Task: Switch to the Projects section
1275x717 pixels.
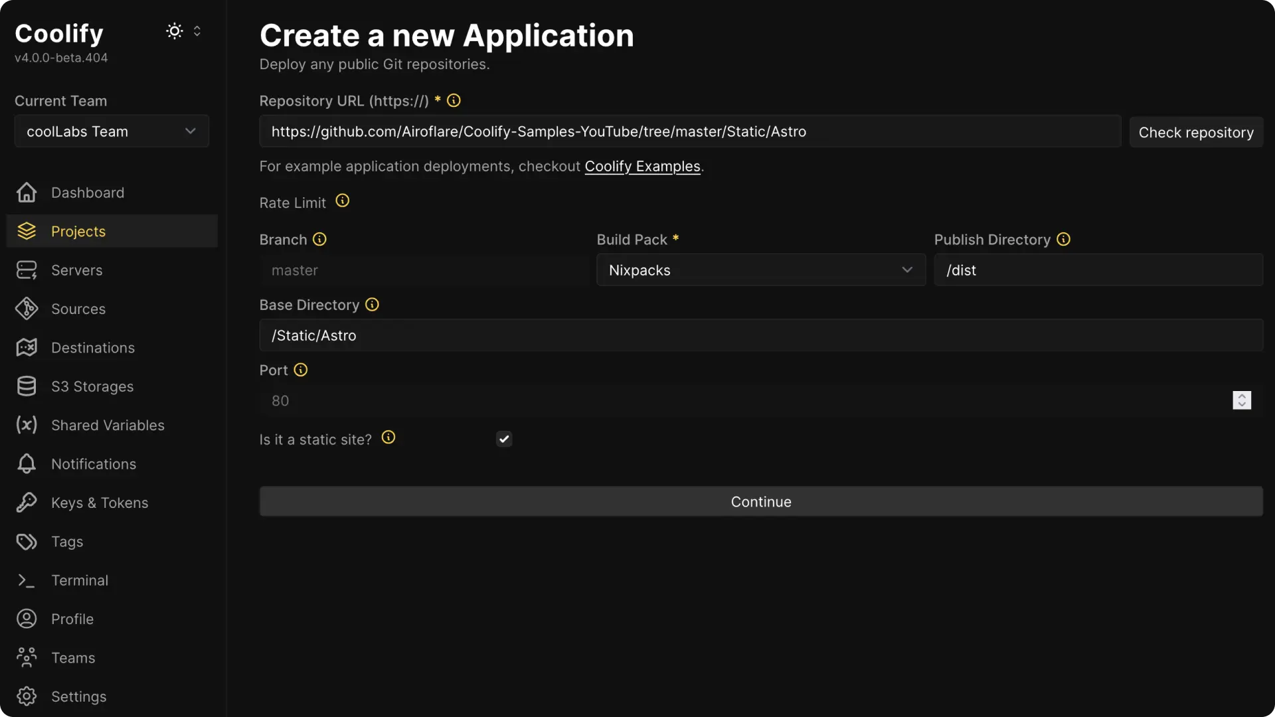Action: [x=78, y=231]
